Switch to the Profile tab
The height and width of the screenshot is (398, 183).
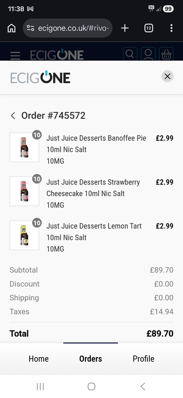click(x=143, y=359)
